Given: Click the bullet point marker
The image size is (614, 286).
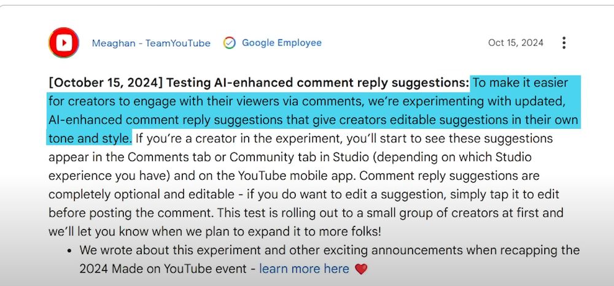Looking at the screenshot, I should point(69,251).
